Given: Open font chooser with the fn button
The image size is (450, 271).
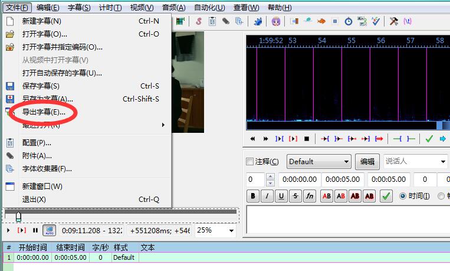Looking at the screenshot, I should coord(310,196).
